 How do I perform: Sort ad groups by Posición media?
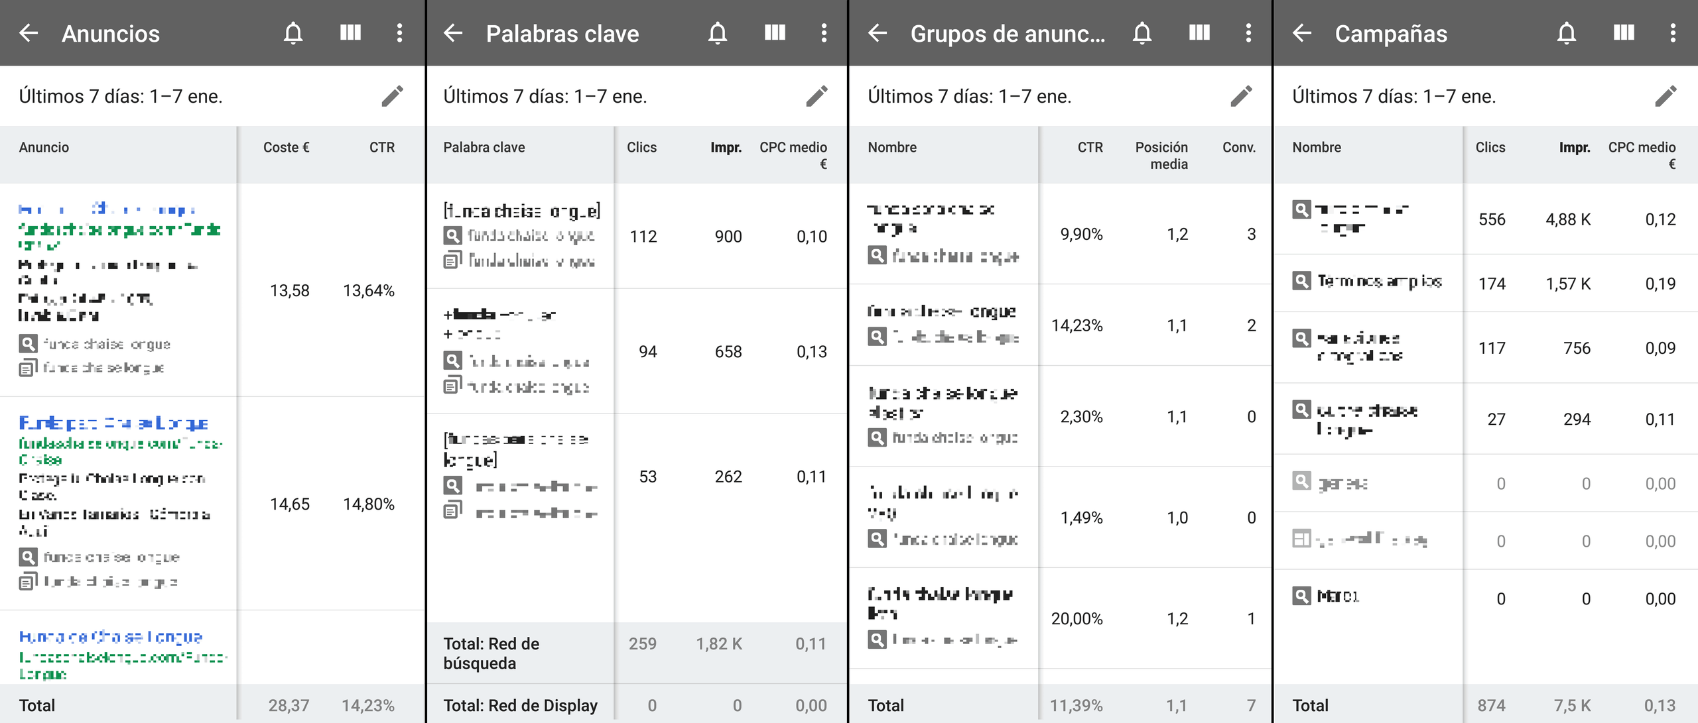tap(1161, 155)
